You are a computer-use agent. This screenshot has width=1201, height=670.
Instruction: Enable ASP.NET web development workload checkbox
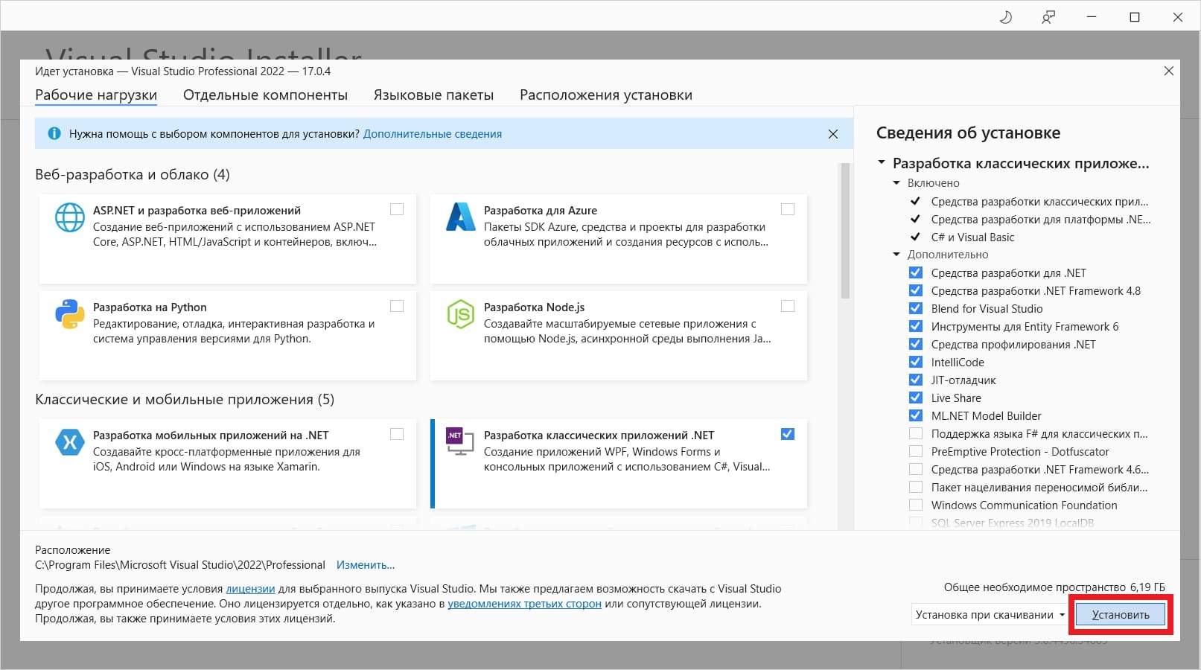pos(397,209)
